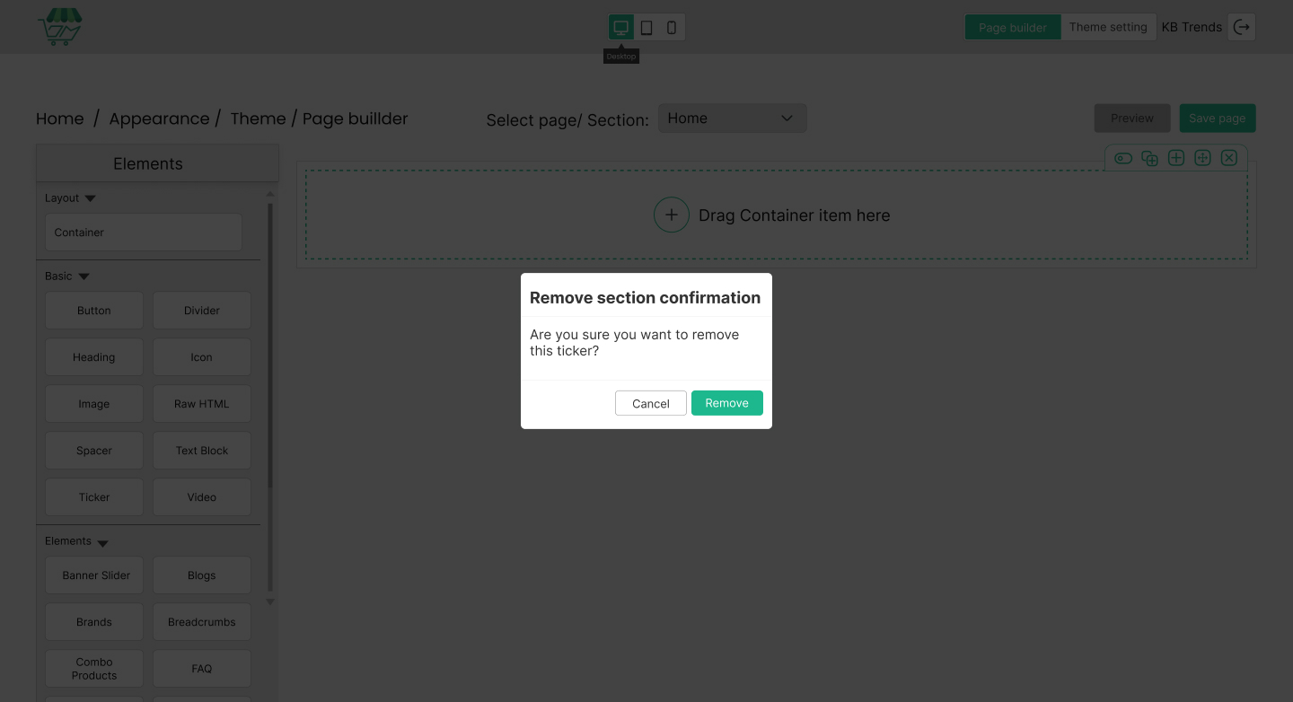This screenshot has width=1293, height=702.
Task: Select the Brands element tile
Action: [x=94, y=622]
